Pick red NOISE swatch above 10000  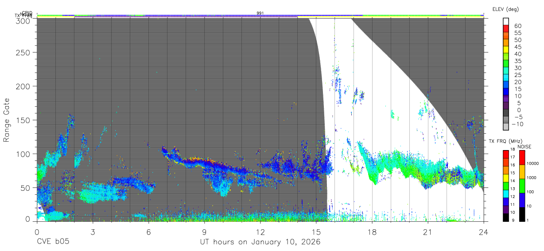[522, 158]
